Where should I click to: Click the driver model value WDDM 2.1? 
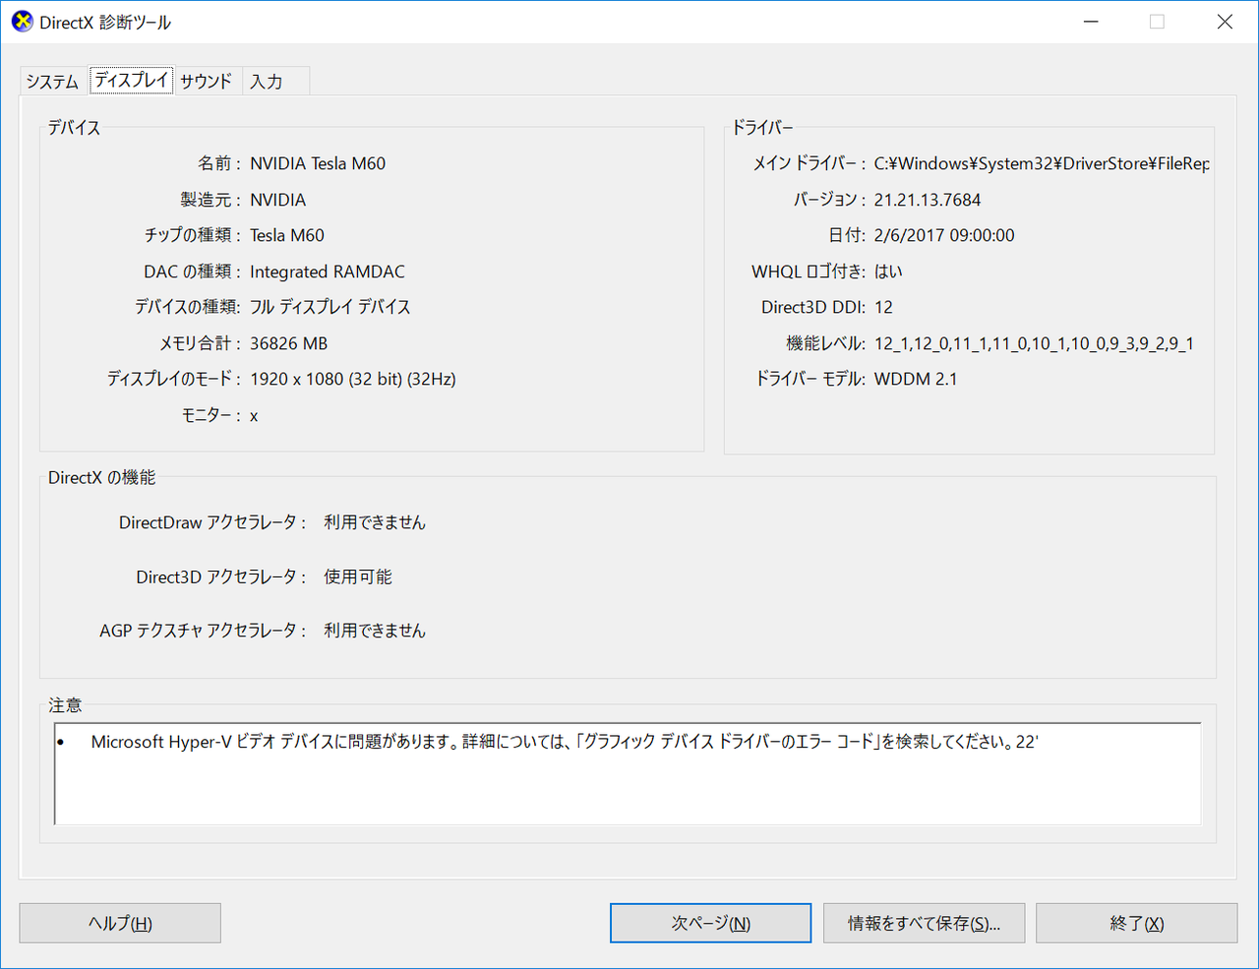(916, 379)
